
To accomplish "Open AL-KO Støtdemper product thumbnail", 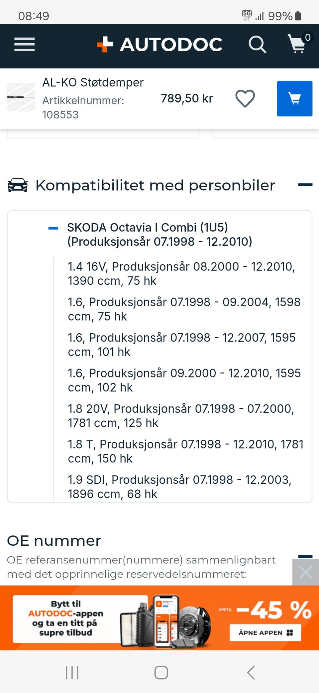I will point(21,97).
